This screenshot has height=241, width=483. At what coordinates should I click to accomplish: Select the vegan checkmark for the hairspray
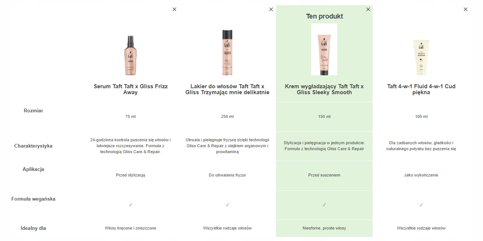[227, 205]
